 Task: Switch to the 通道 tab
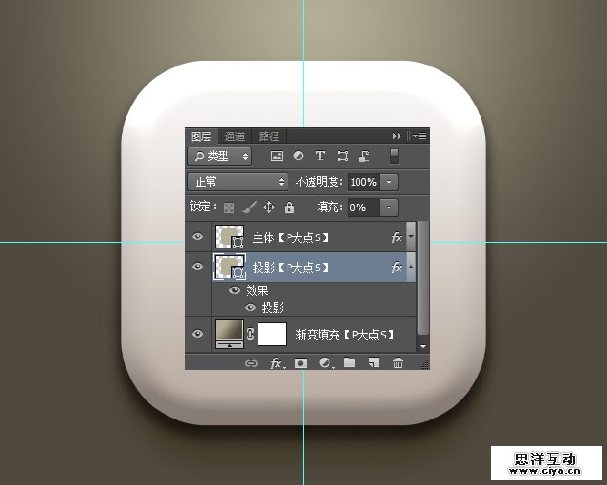[x=235, y=136]
